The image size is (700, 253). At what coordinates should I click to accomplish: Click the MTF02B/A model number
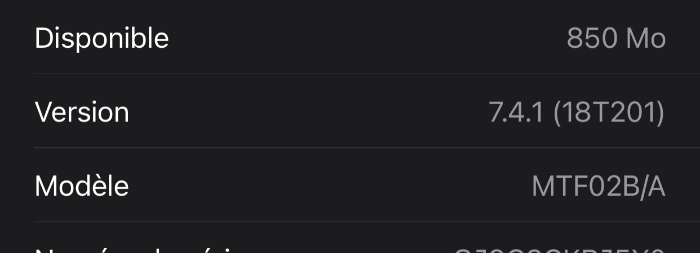598,187
